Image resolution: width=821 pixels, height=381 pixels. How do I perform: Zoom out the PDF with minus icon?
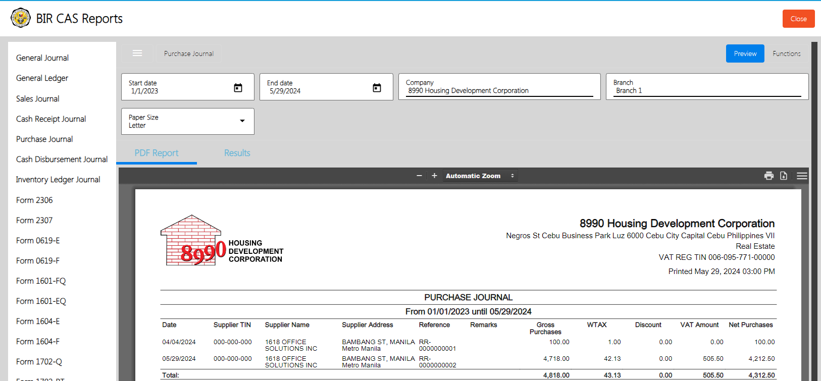pos(419,176)
